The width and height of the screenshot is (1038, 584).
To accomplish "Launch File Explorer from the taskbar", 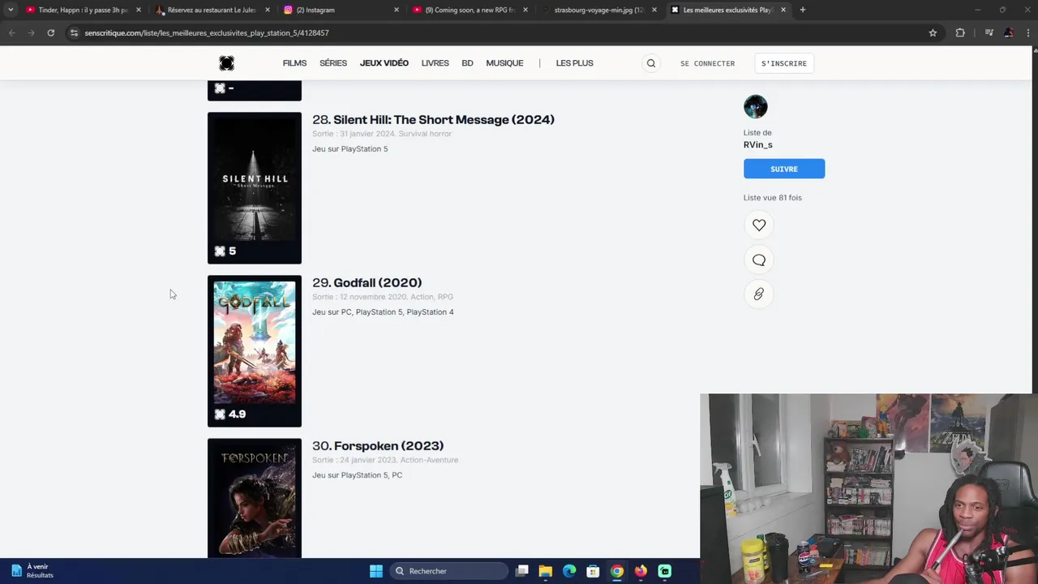I will (546, 571).
